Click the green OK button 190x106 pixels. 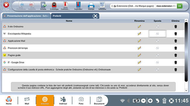pos(179,6)
